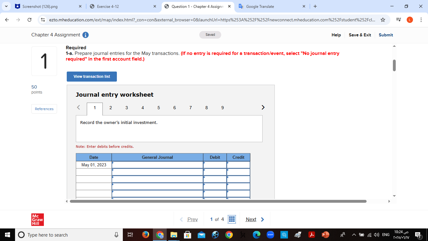Open the Chrome three-dot menu
Image resolution: width=428 pixels, height=241 pixels.
[x=421, y=20]
